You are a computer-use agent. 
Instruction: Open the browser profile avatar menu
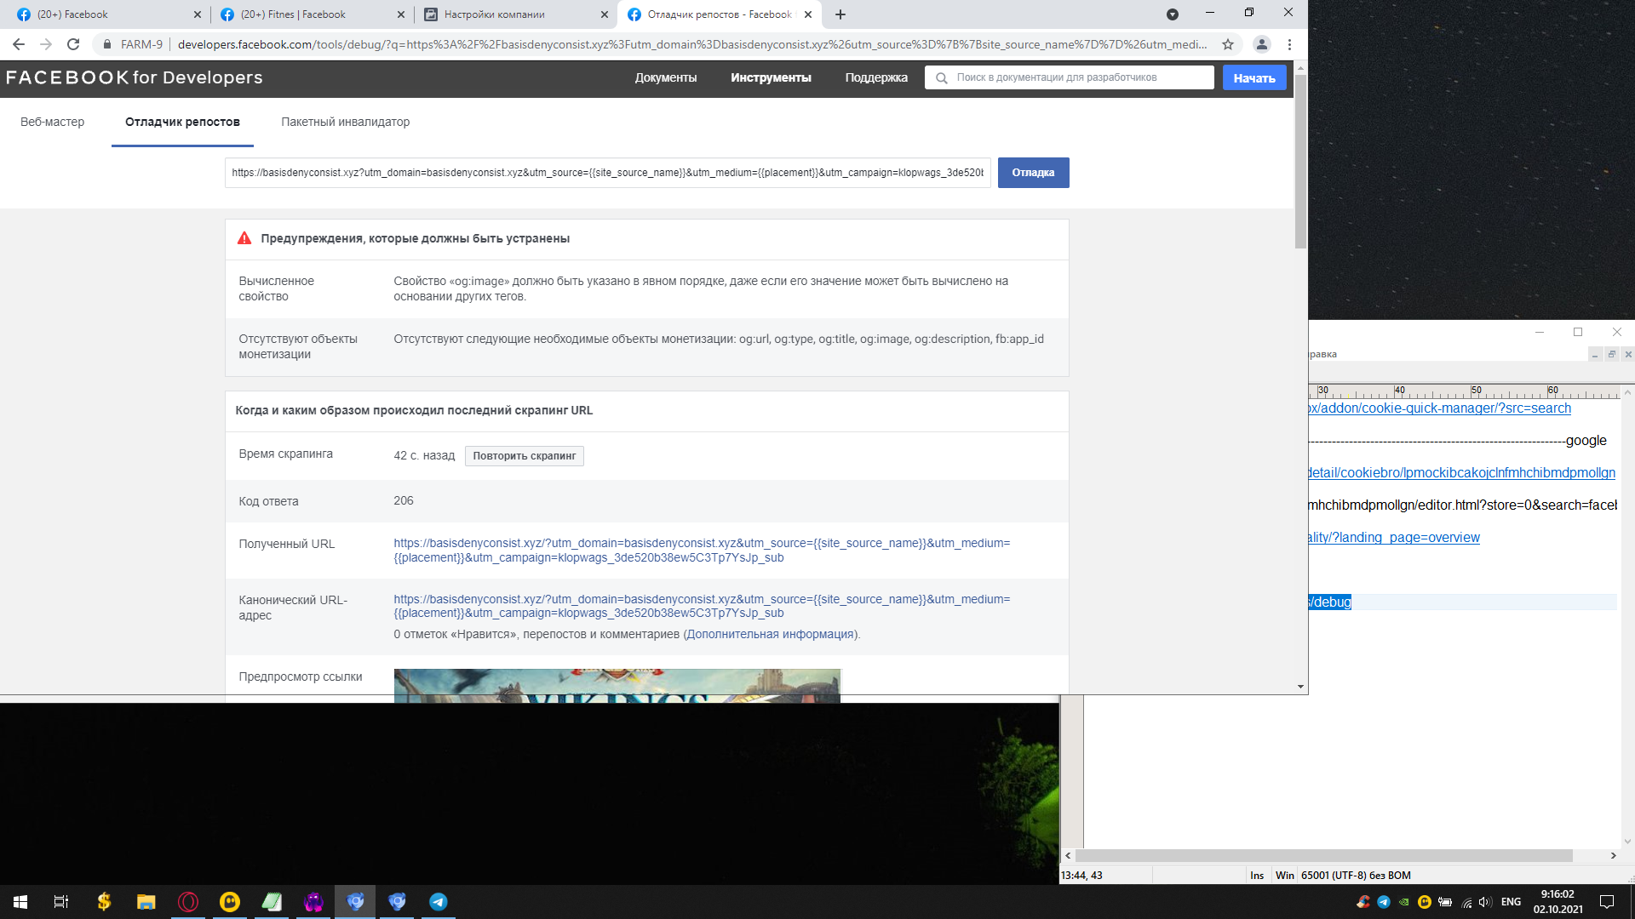pyautogui.click(x=1262, y=44)
